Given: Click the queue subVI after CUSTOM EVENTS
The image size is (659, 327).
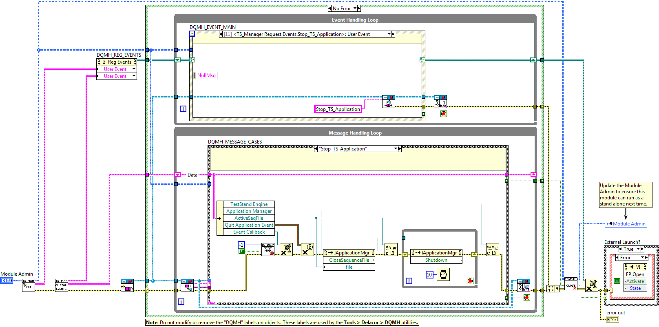Looking at the screenshot, I should (x=127, y=285).
